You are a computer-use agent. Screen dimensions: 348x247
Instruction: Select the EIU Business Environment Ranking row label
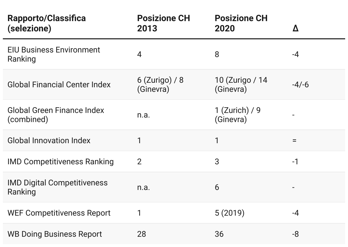point(54,54)
